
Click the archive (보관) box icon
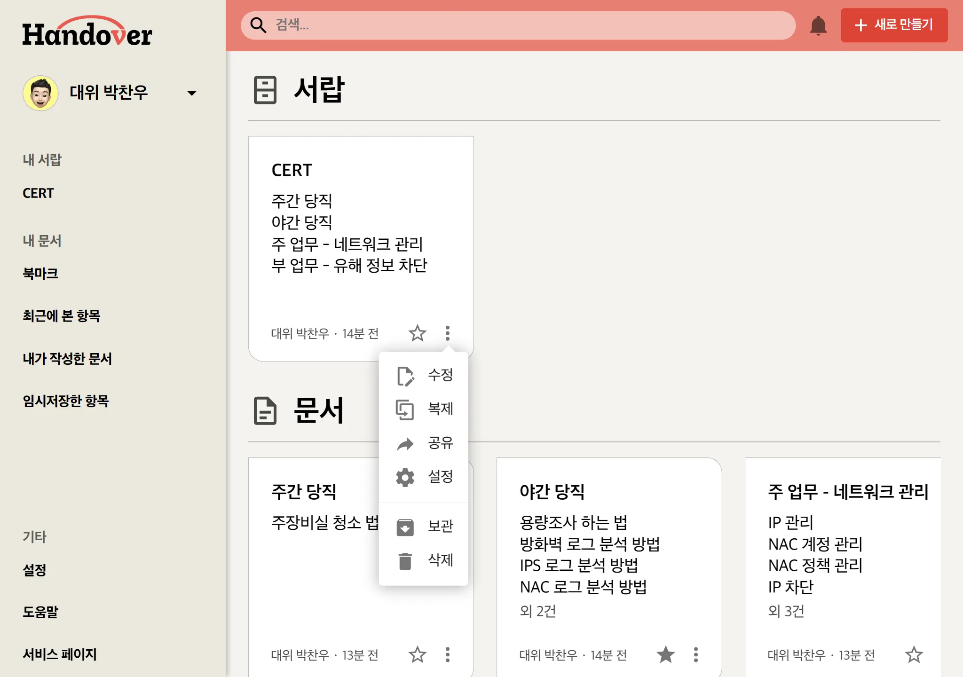[x=405, y=527]
